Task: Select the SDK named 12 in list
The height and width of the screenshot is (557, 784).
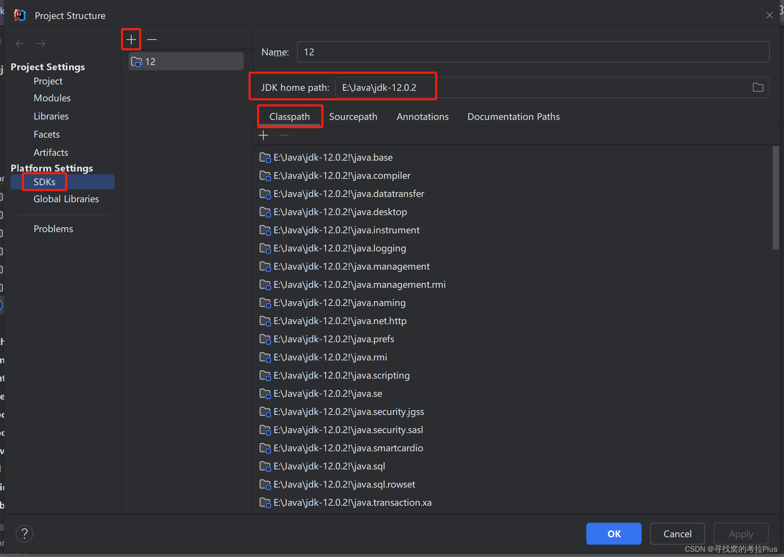Action: coord(186,61)
